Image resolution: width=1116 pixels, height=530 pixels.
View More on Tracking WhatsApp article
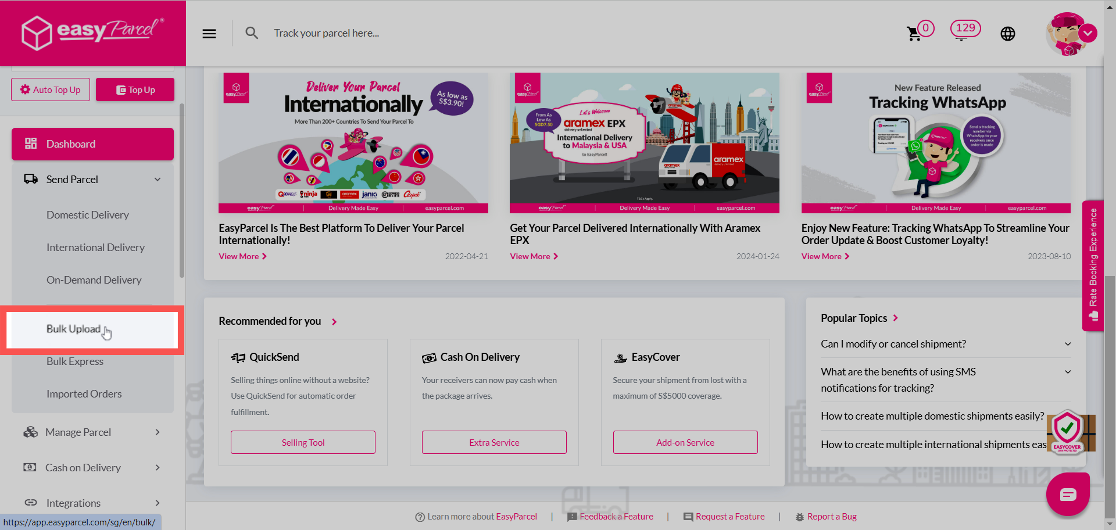(825, 256)
